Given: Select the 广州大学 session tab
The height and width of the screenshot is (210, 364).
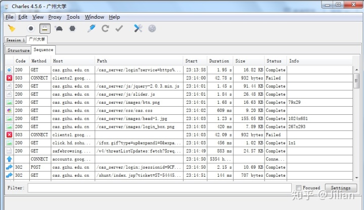Looking at the screenshot, I should (37, 39).
